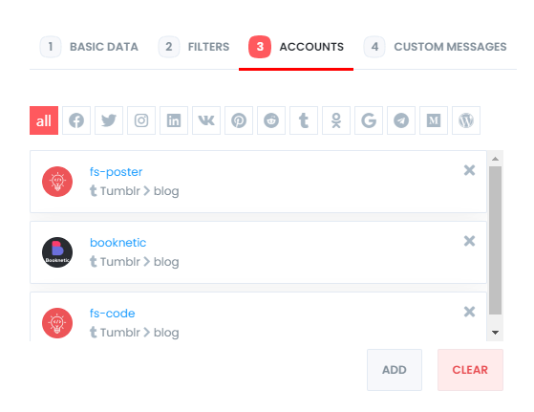Filter accounts by VK icon
Screen dimensions: 534x412
click(206, 120)
